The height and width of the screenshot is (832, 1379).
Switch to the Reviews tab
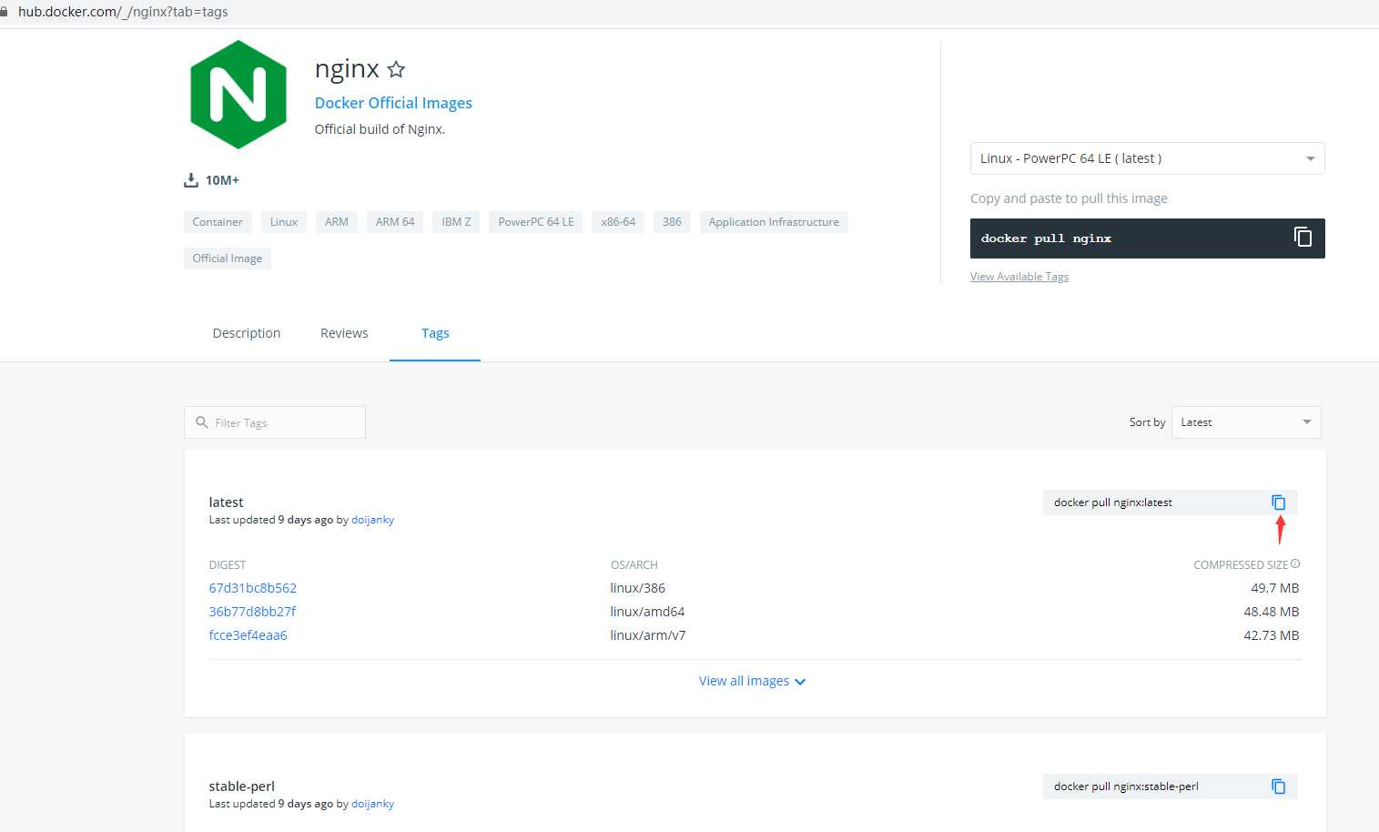point(344,333)
